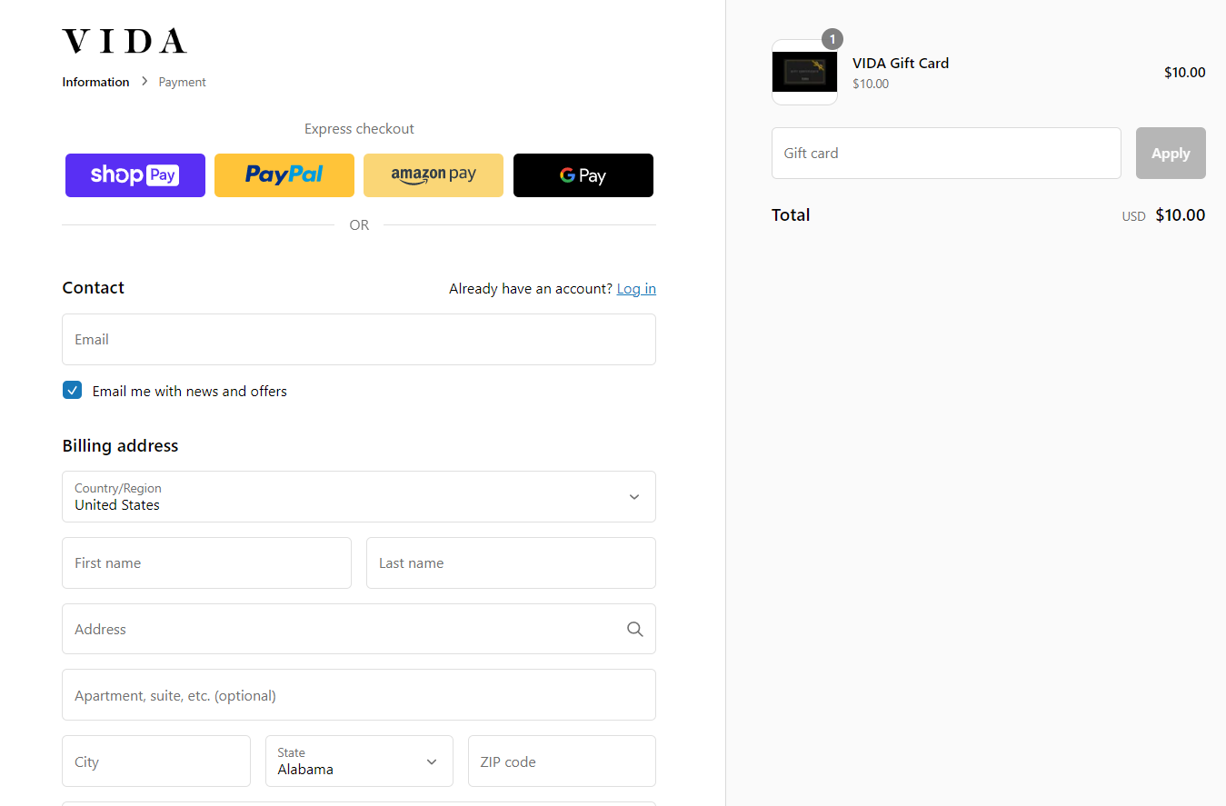Click the Express checkout heading
This screenshot has height=806, width=1226.
359,129
